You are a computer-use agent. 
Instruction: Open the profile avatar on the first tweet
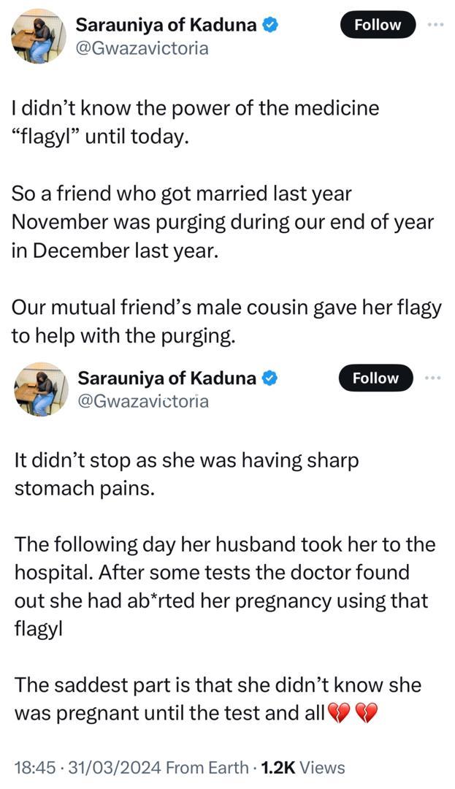point(40,37)
